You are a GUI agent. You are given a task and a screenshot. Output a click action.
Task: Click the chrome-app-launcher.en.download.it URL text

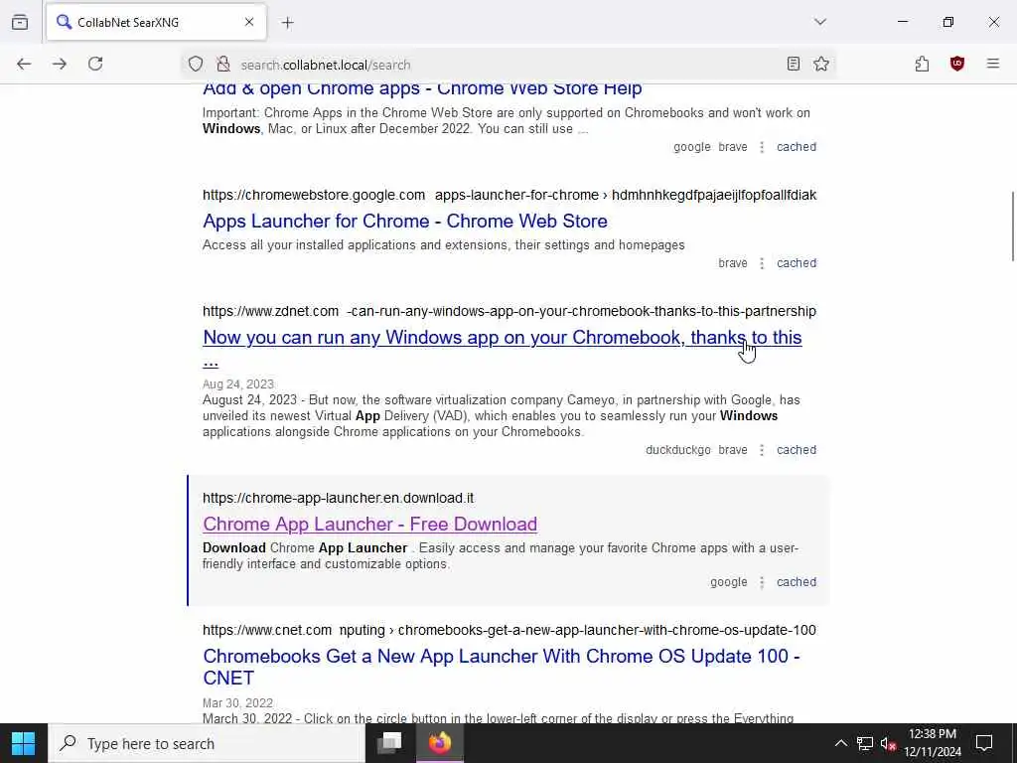coord(339,499)
